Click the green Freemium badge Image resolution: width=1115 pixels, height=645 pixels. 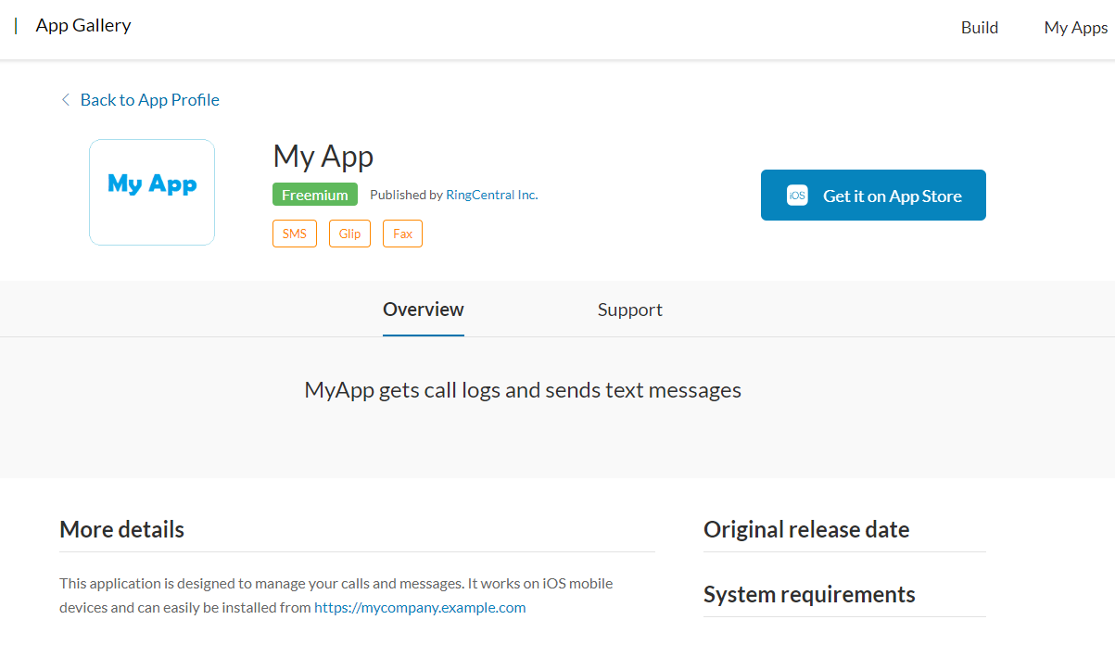pyautogui.click(x=315, y=195)
